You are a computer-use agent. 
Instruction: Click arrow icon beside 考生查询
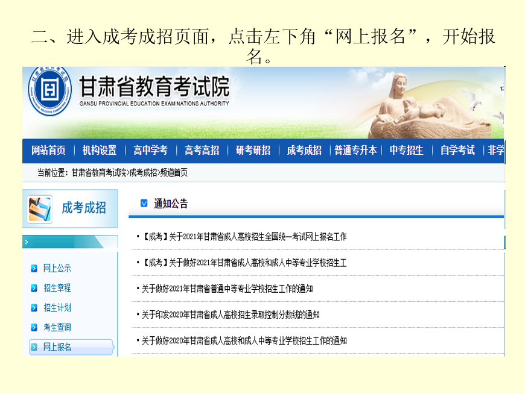click(34, 327)
